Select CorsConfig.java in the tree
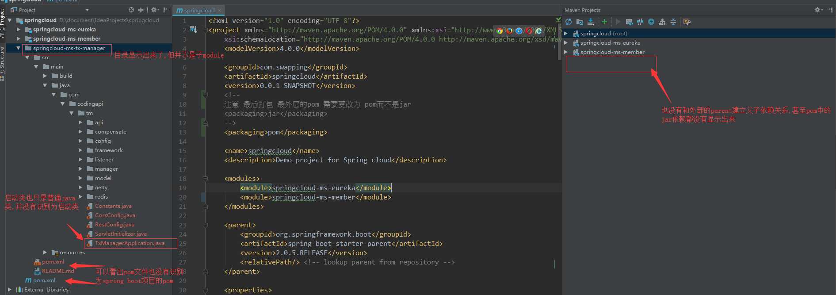Viewport: 836px width, 295px height. click(x=115, y=215)
